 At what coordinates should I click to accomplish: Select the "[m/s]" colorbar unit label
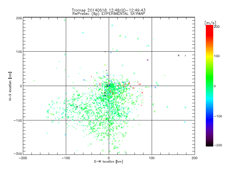click(210, 23)
